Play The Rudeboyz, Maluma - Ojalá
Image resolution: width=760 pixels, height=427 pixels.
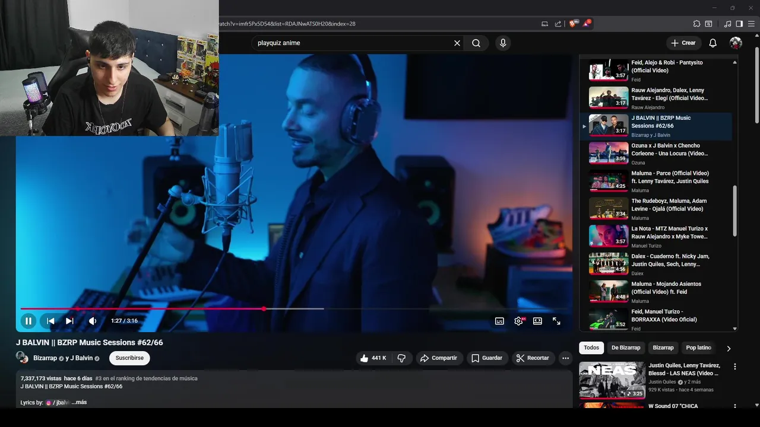(656, 209)
